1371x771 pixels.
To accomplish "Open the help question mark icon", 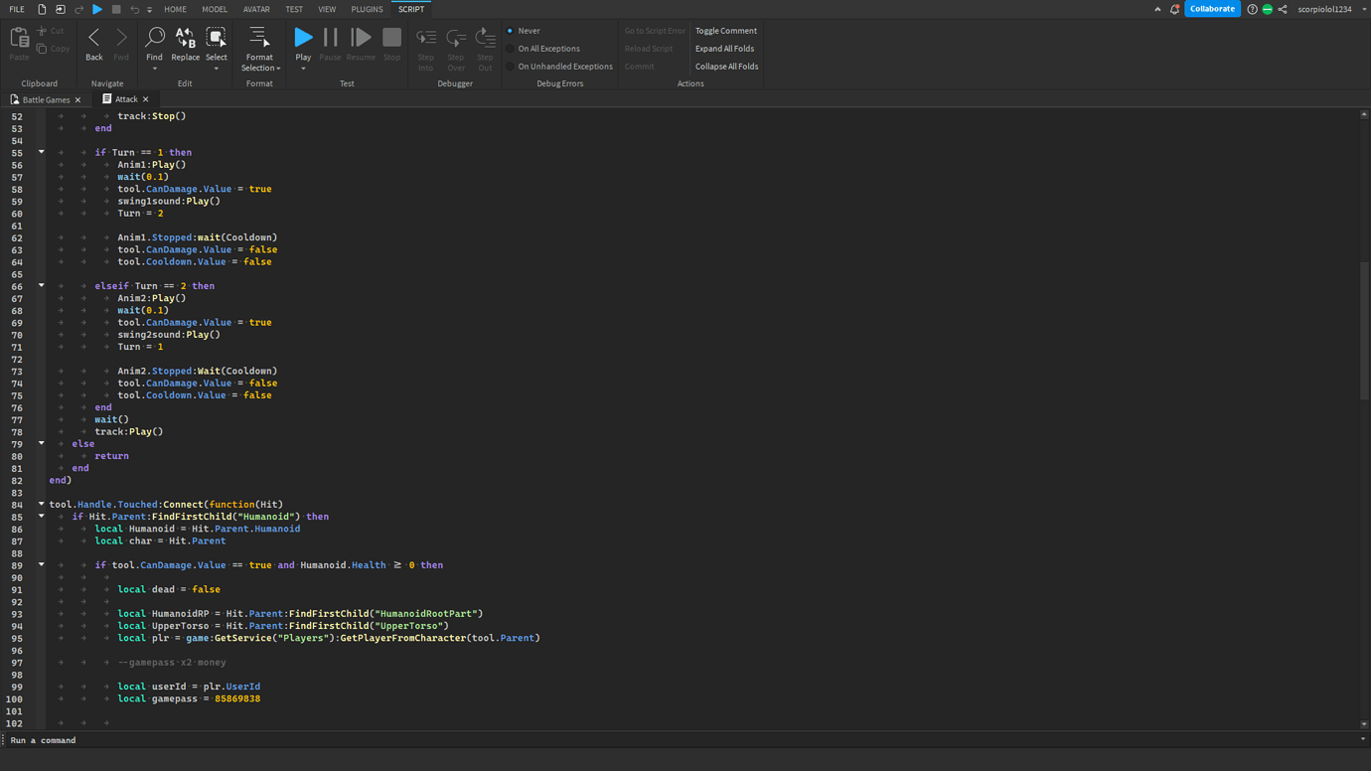I will [1252, 9].
